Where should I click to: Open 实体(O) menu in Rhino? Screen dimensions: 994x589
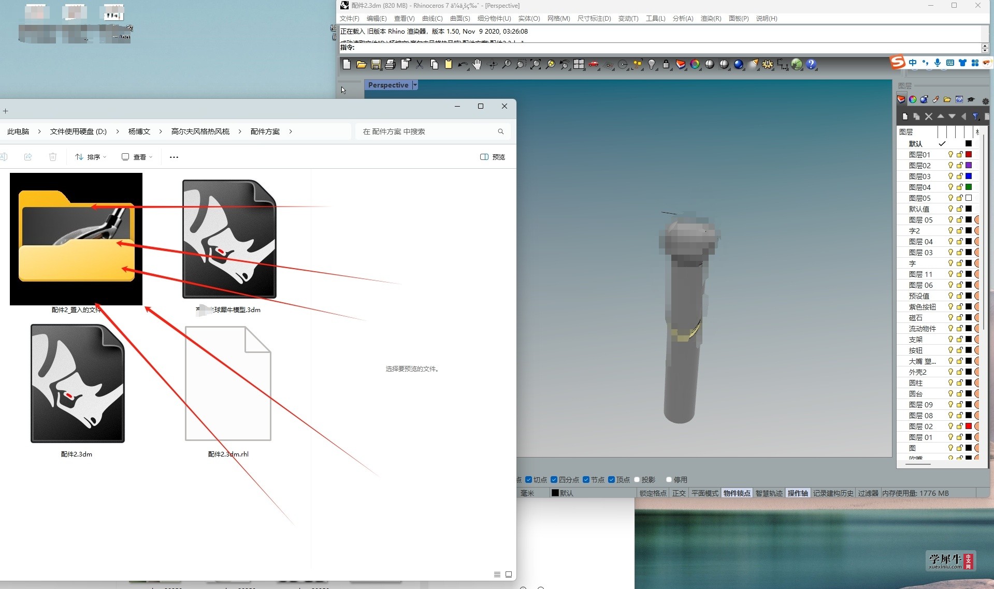pyautogui.click(x=529, y=18)
